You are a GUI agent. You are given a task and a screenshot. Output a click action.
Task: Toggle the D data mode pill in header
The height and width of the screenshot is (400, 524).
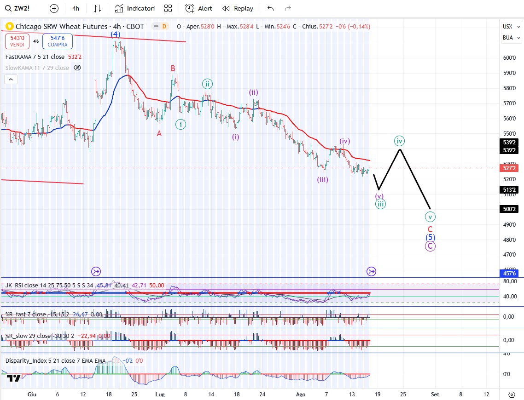(164, 27)
